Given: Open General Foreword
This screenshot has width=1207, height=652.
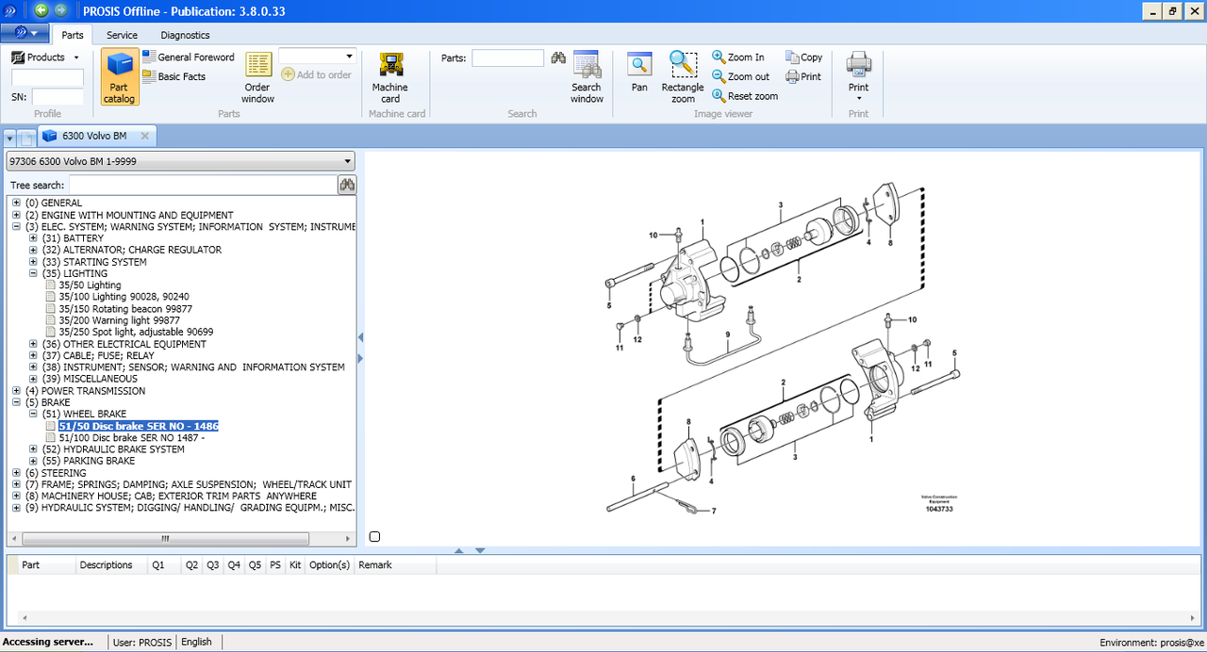Looking at the screenshot, I should pos(189,57).
